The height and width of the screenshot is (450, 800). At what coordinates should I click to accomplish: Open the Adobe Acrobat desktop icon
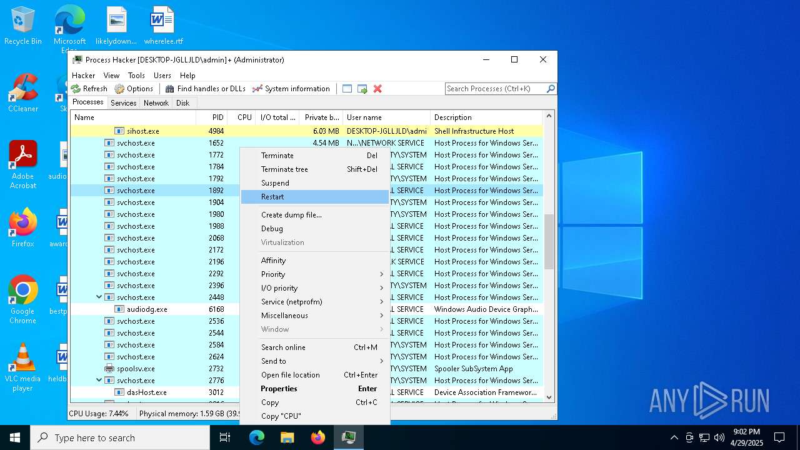pyautogui.click(x=23, y=164)
